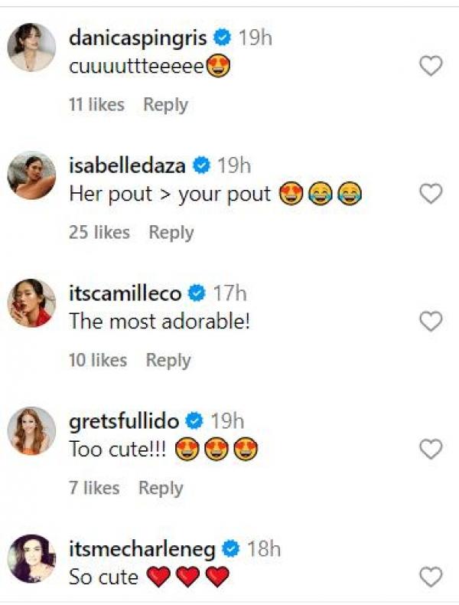Open the danicaspingris username link
The width and height of the screenshot is (459, 605).
pyautogui.click(x=138, y=37)
